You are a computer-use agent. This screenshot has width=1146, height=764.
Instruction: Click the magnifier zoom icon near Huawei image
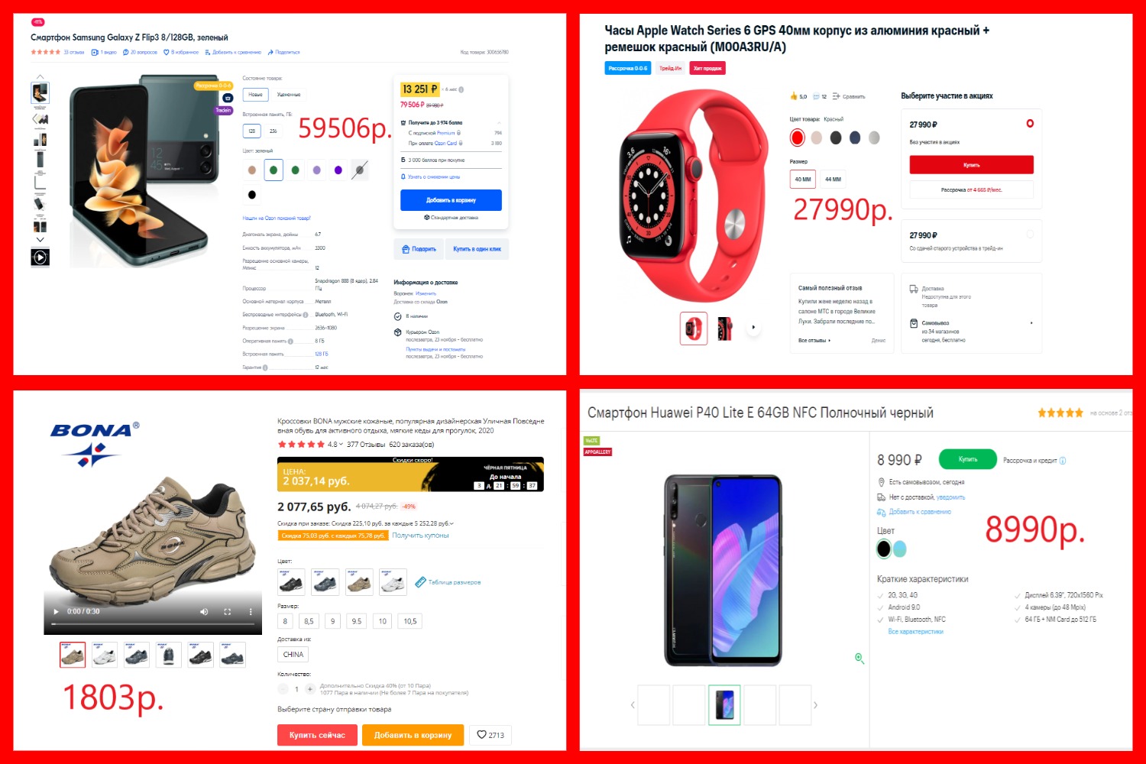coord(859,658)
